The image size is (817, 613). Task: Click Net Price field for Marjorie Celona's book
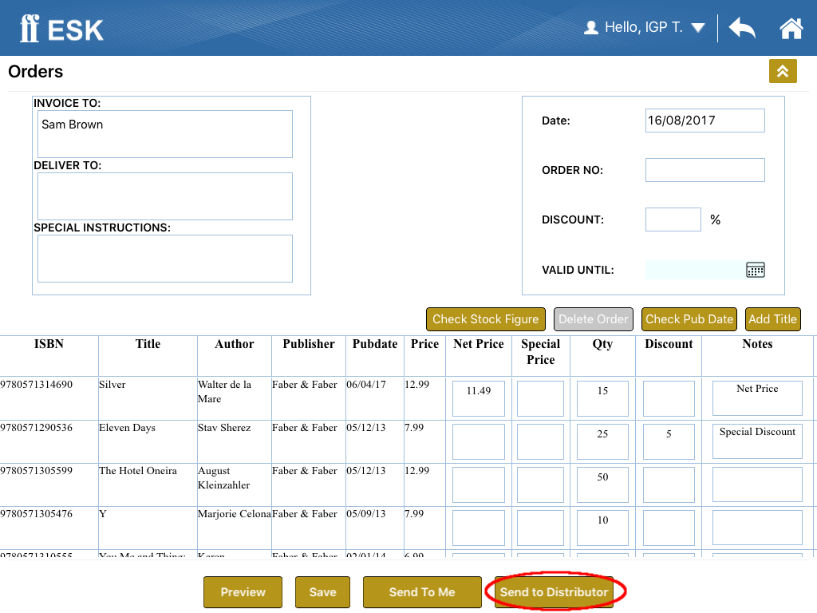tap(479, 528)
